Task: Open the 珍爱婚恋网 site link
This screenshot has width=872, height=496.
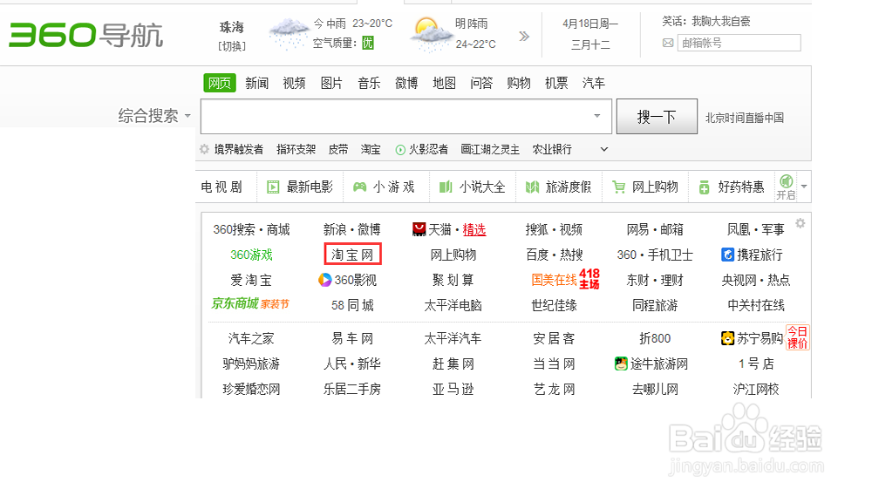Action: [251, 389]
